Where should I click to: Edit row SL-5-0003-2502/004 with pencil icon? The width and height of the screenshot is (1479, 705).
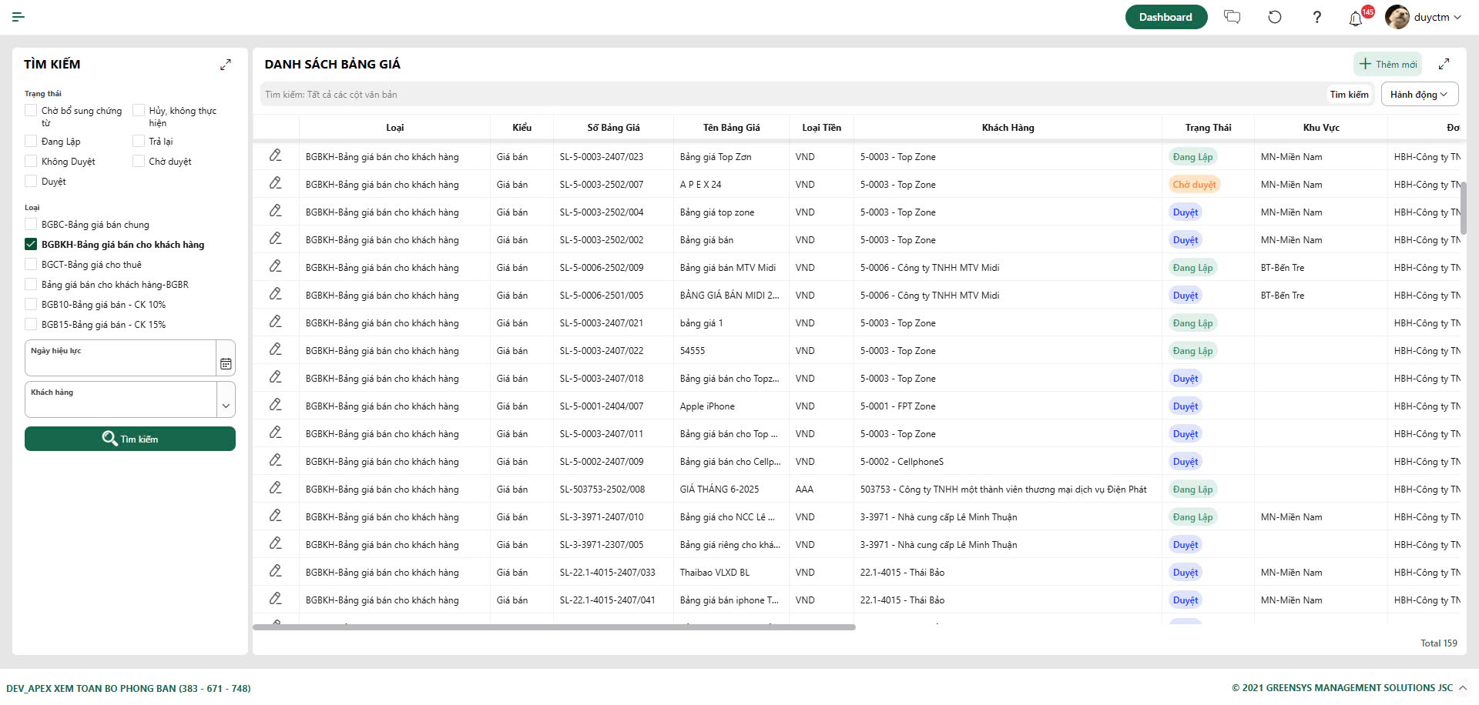(275, 211)
